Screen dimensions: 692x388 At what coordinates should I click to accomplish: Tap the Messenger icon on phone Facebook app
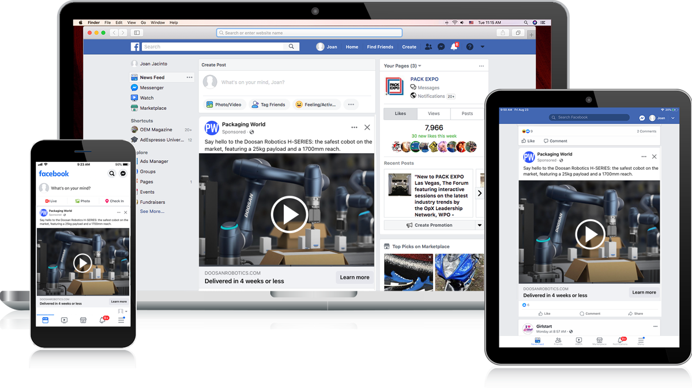coord(123,173)
